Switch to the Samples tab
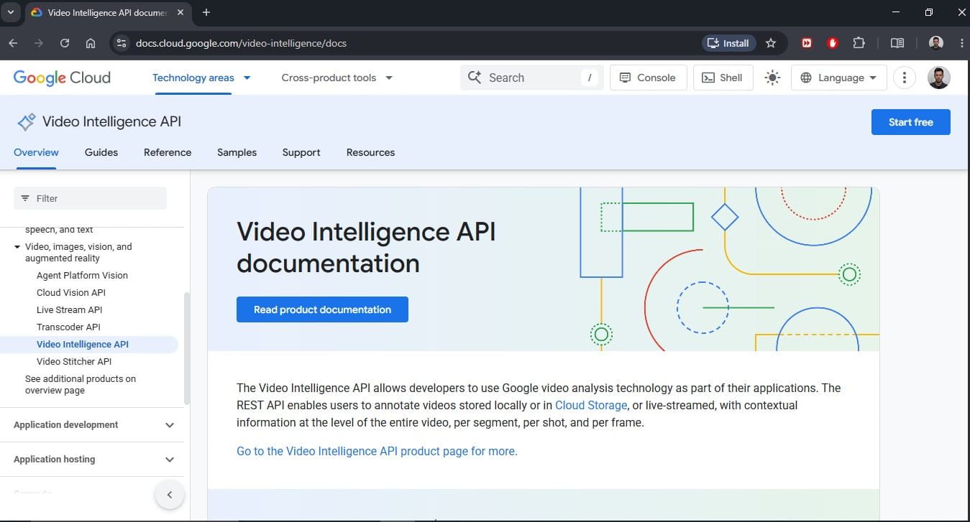Screen dimensions: 970x522 [237, 152]
